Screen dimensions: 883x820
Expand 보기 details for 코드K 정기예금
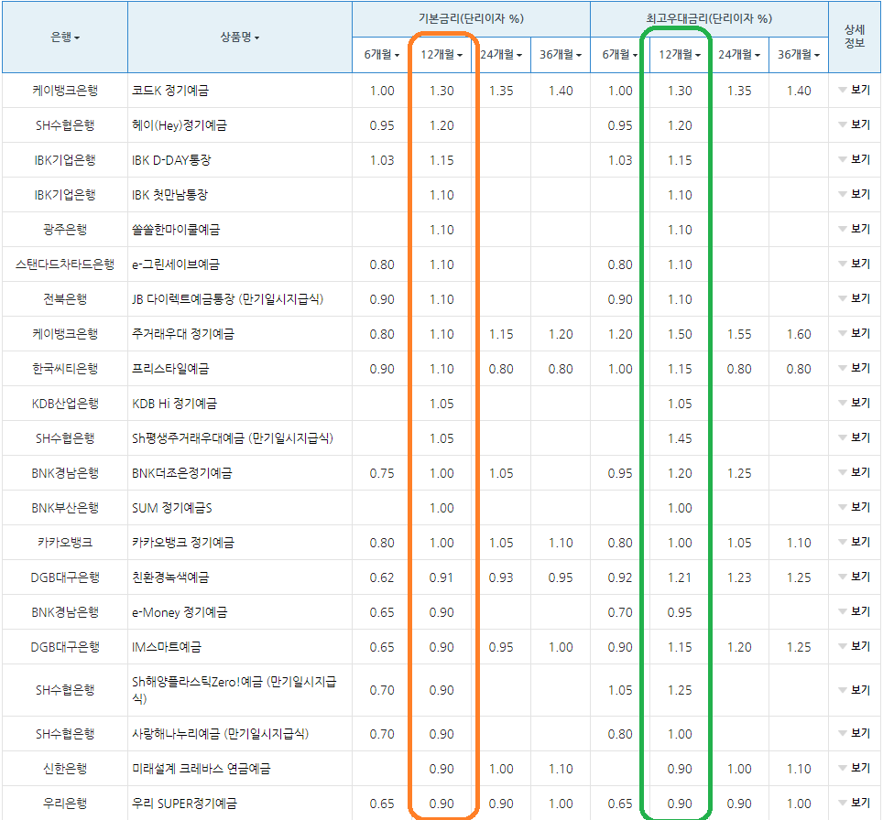[855, 90]
